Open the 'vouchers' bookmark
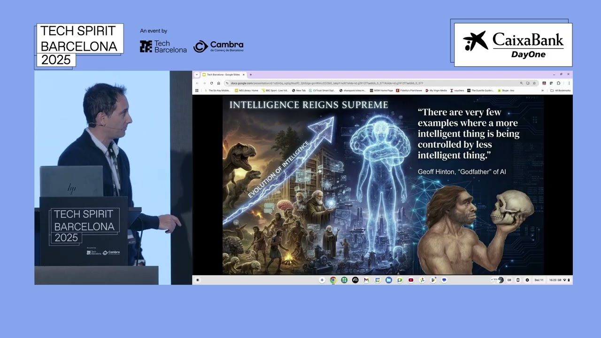This screenshot has height=338, width=601. point(457,90)
